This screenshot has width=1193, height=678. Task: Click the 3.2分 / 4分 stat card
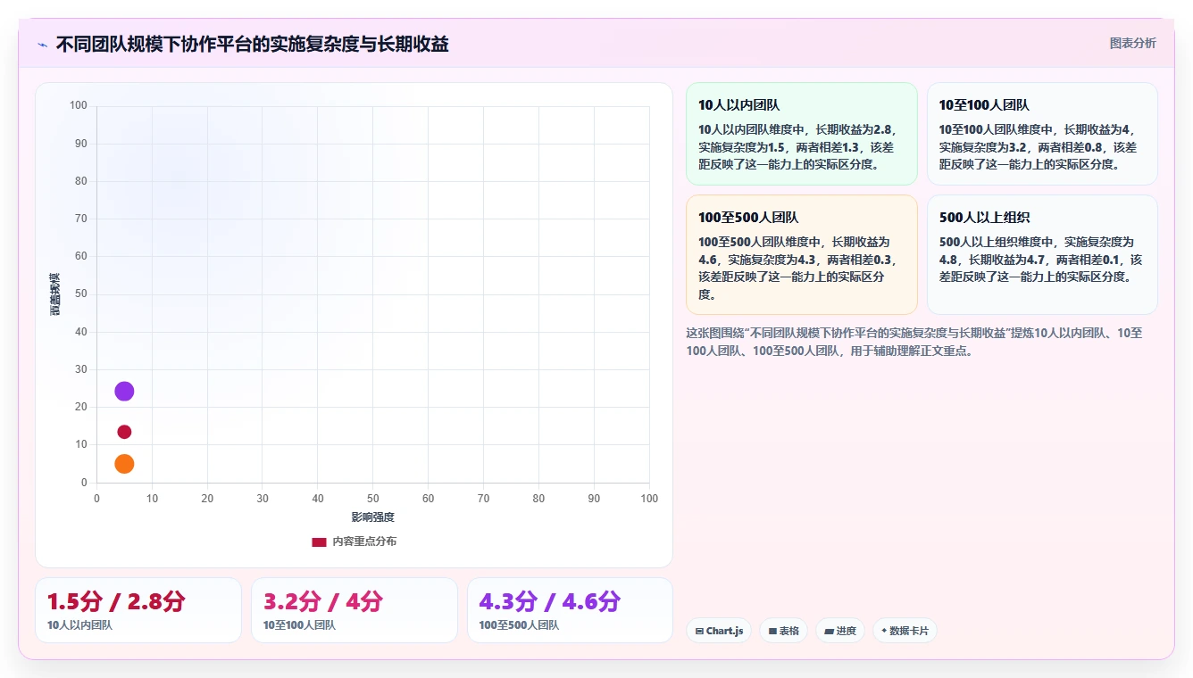(x=354, y=610)
